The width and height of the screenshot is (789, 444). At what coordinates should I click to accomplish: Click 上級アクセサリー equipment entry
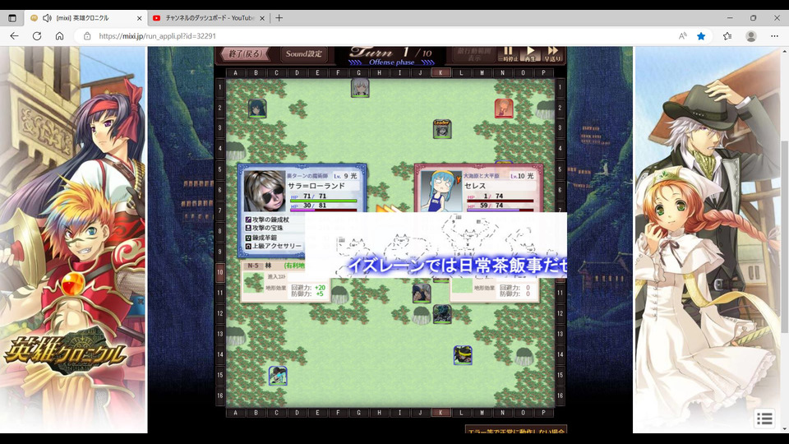[273, 246]
